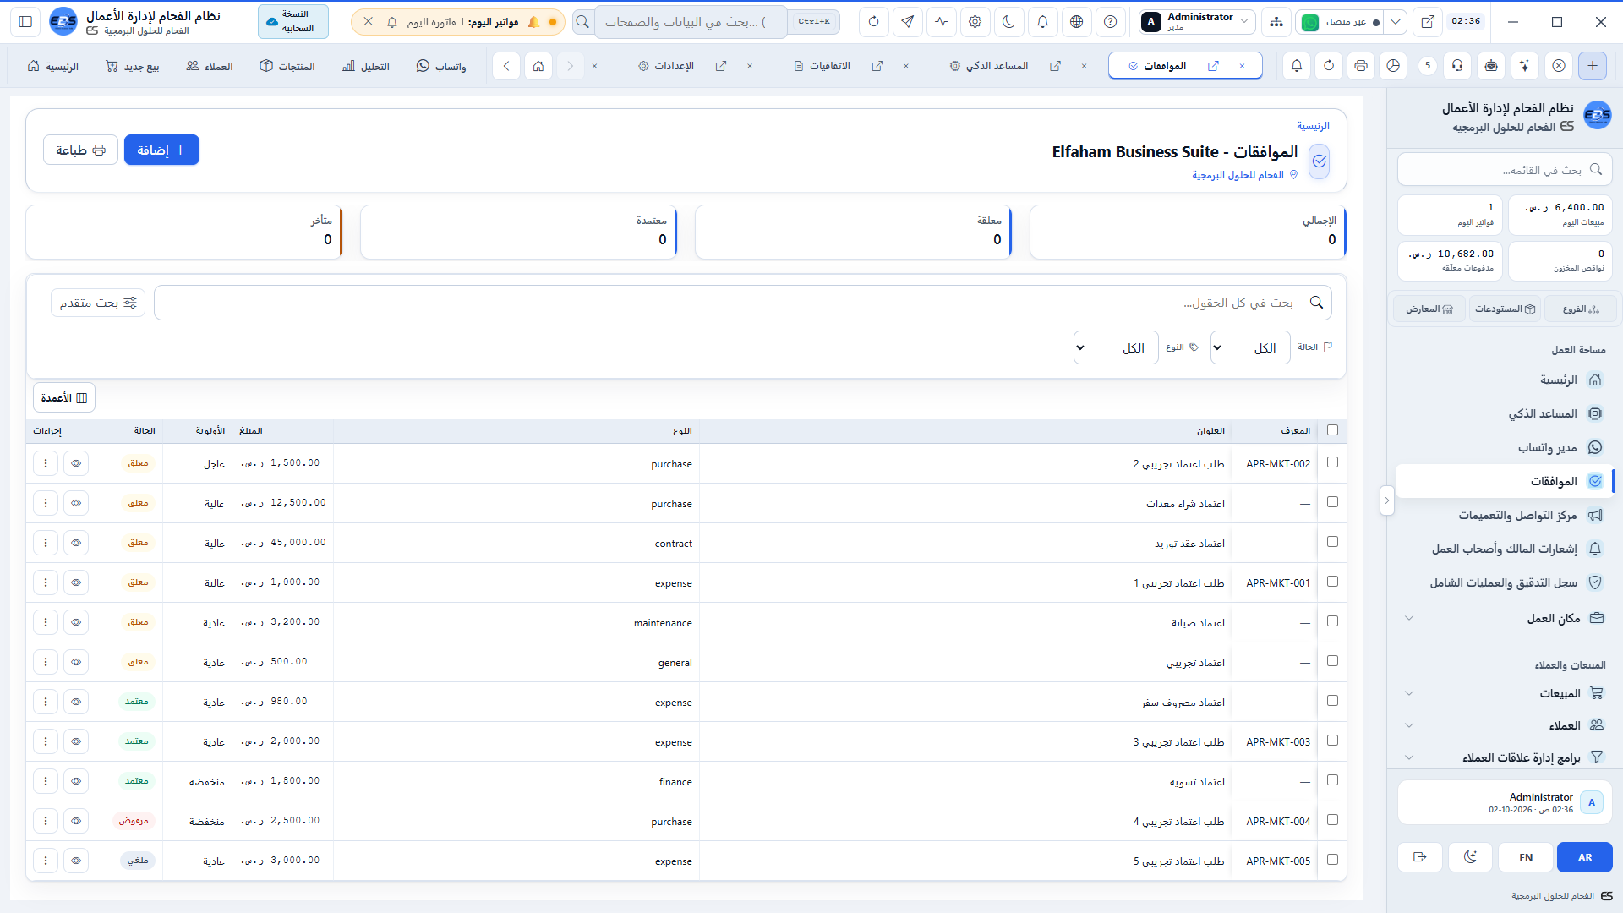
Task: Open the النوع type filter dropdown
Action: click(1116, 347)
